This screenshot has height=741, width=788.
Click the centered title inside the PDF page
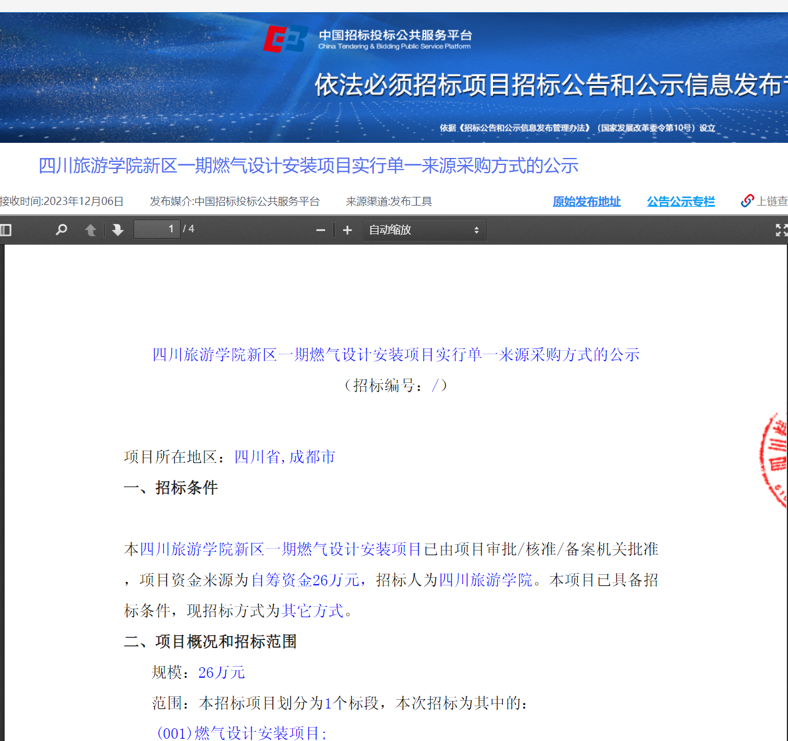coord(395,355)
